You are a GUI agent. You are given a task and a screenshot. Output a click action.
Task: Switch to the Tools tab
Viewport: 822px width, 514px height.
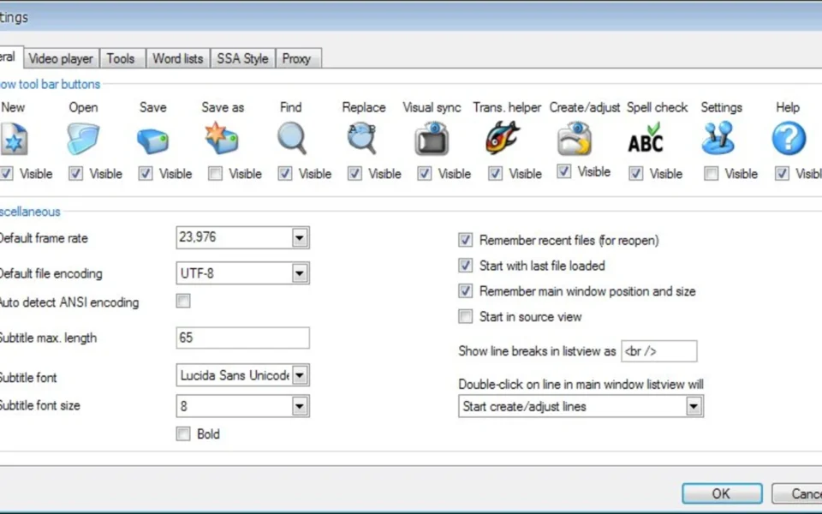[121, 58]
